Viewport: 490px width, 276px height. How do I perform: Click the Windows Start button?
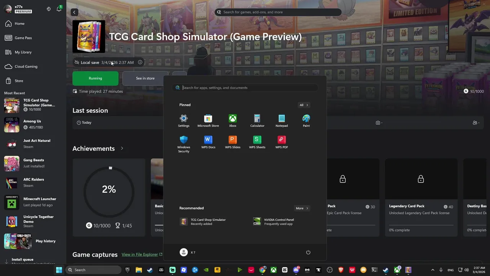[x=59, y=270]
